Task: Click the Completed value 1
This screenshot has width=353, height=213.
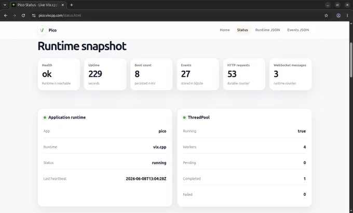Action: click(x=305, y=179)
